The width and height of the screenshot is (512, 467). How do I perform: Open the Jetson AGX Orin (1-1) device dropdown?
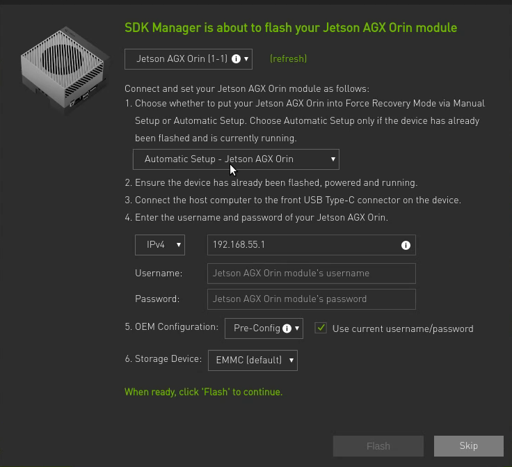[189, 59]
